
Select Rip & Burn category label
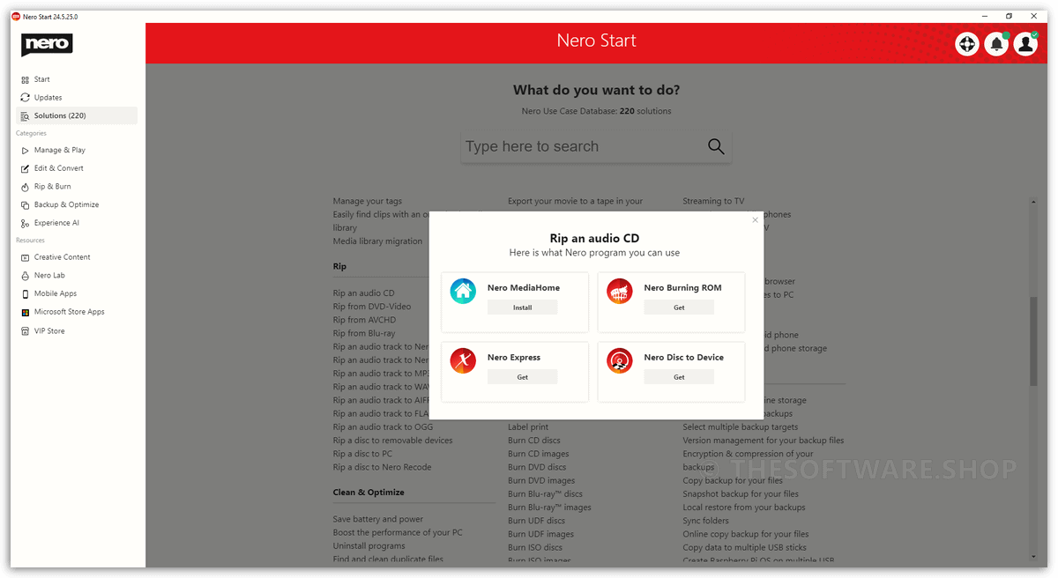click(53, 187)
